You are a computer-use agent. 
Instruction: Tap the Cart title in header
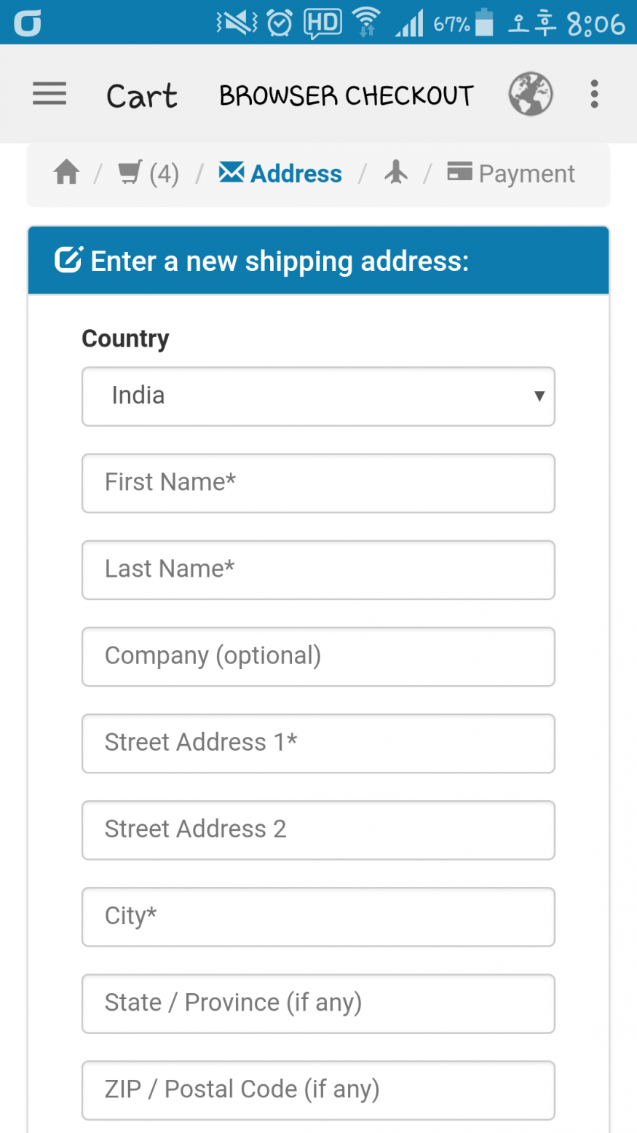[141, 95]
